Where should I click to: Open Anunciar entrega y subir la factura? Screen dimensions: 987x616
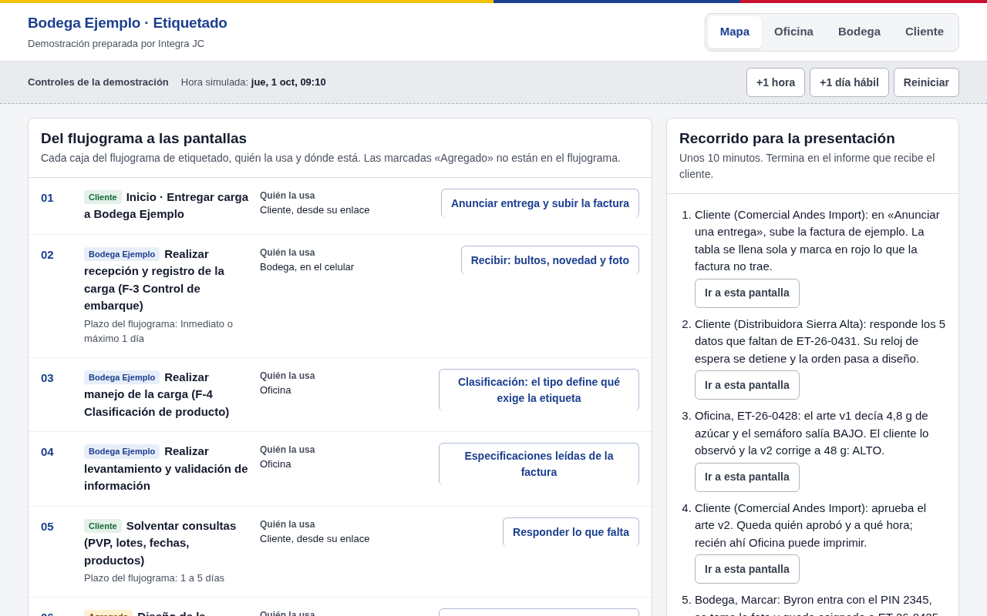coord(540,203)
